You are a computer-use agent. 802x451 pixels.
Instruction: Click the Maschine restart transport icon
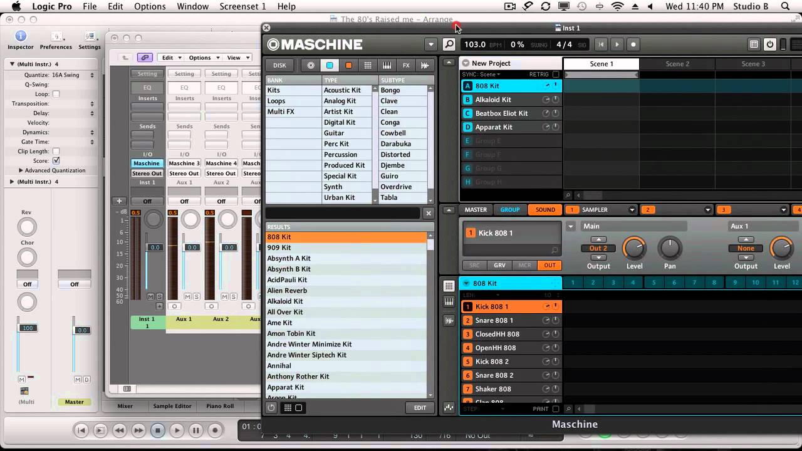[601, 44]
